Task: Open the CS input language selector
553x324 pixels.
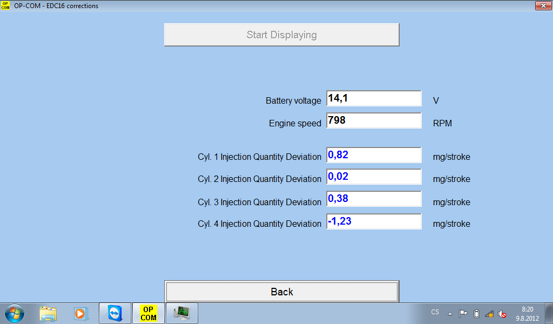Action: [435, 312]
